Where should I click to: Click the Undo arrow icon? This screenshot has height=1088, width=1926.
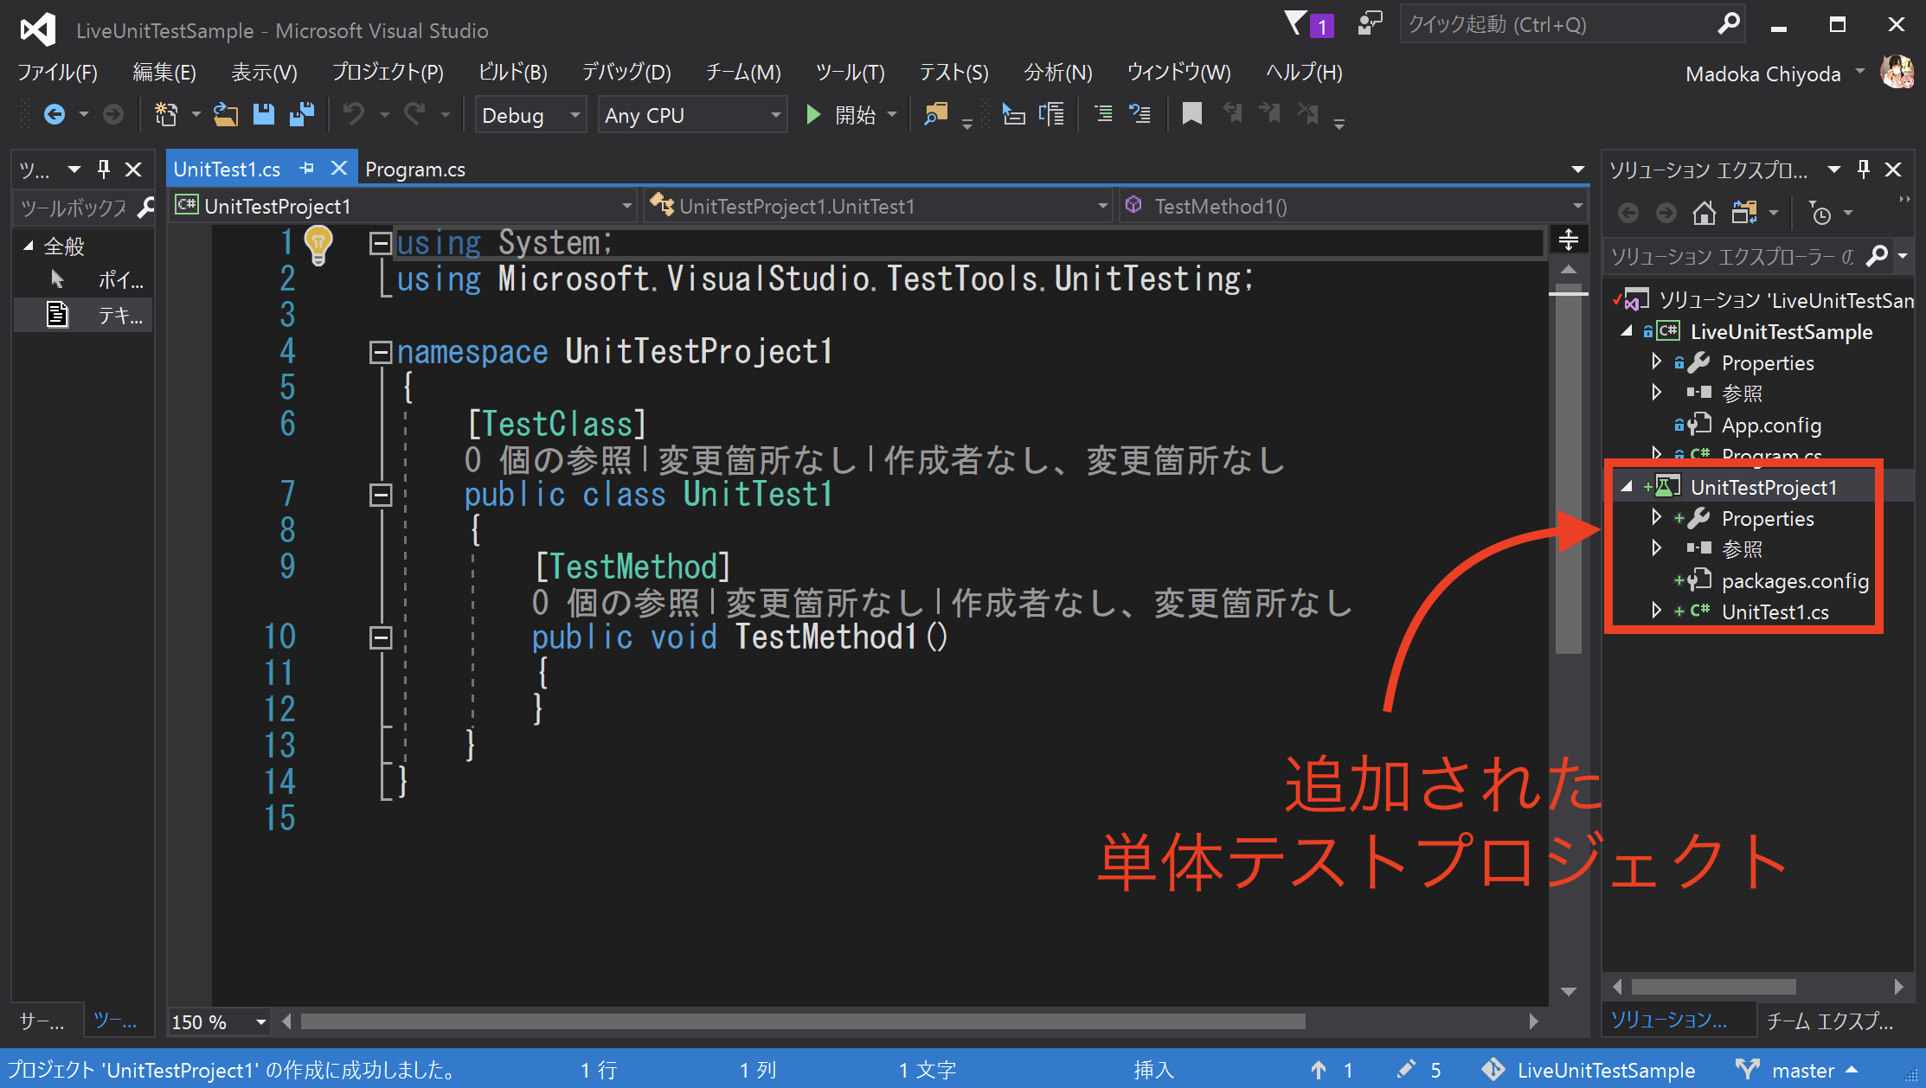click(354, 114)
